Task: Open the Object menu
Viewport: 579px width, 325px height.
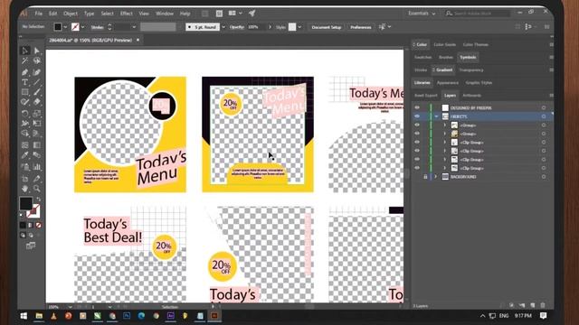Action: pyautogui.click(x=71, y=14)
